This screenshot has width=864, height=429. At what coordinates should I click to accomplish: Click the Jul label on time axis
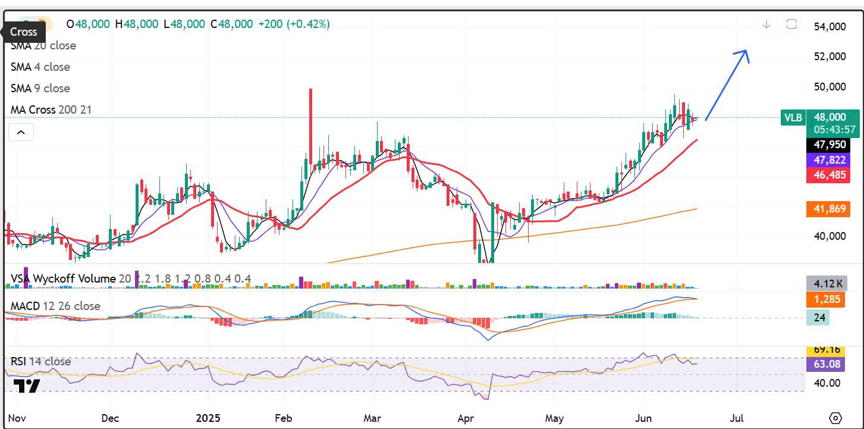pos(737,418)
